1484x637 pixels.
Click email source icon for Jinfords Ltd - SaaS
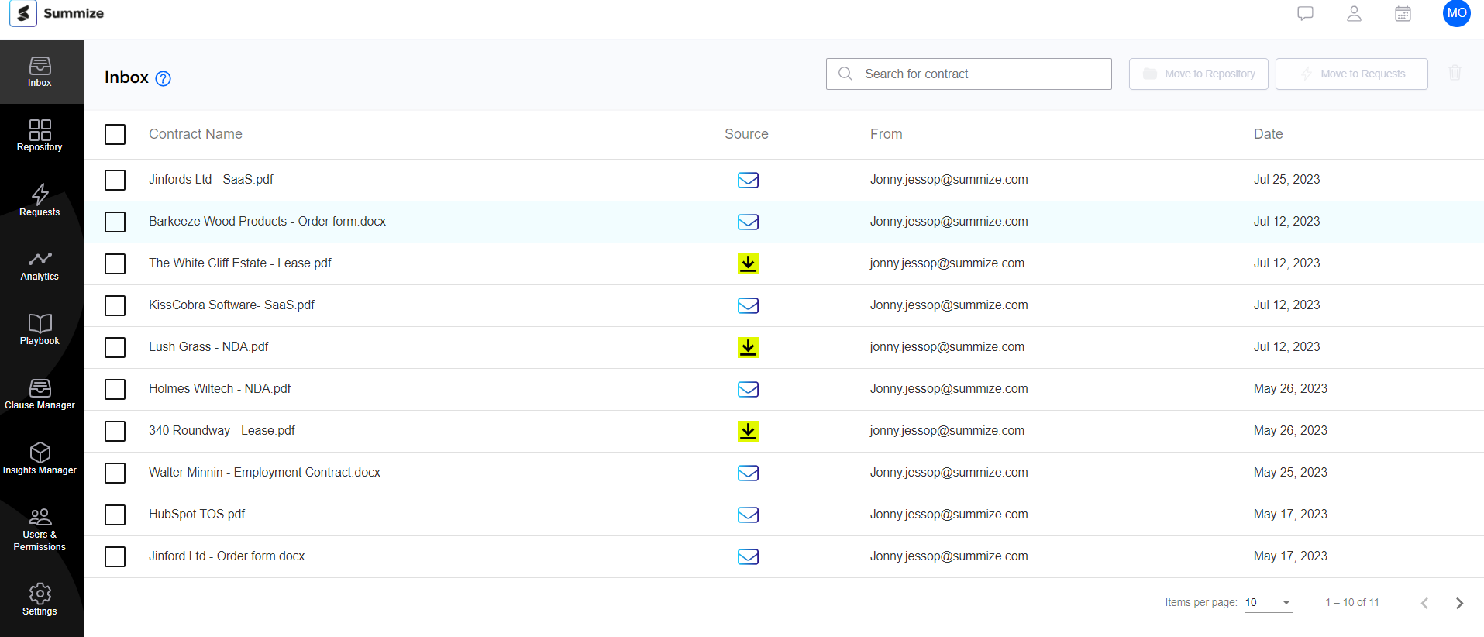(x=748, y=180)
